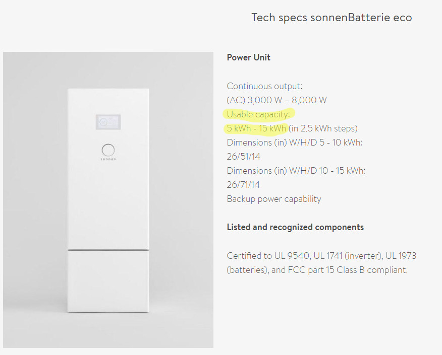Click the "Tech specs sonnenBatterie eco" heading

(332, 18)
